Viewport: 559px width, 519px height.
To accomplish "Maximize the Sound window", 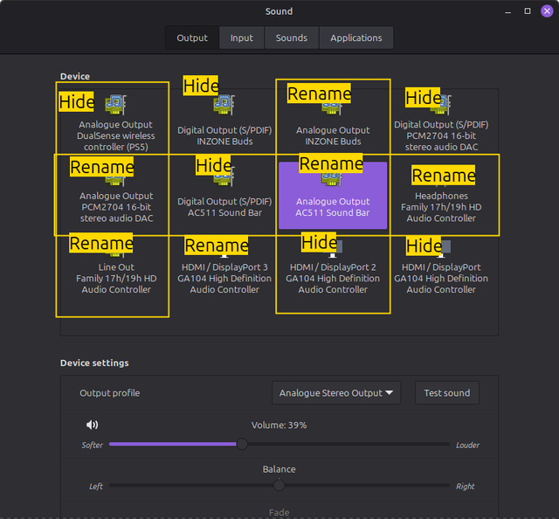I will click(528, 11).
